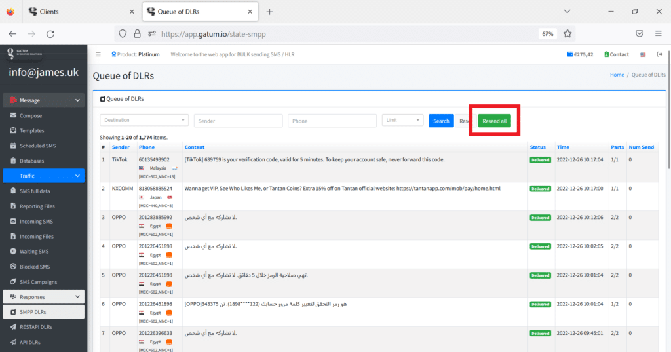Click the language flag icon

[x=643, y=54]
